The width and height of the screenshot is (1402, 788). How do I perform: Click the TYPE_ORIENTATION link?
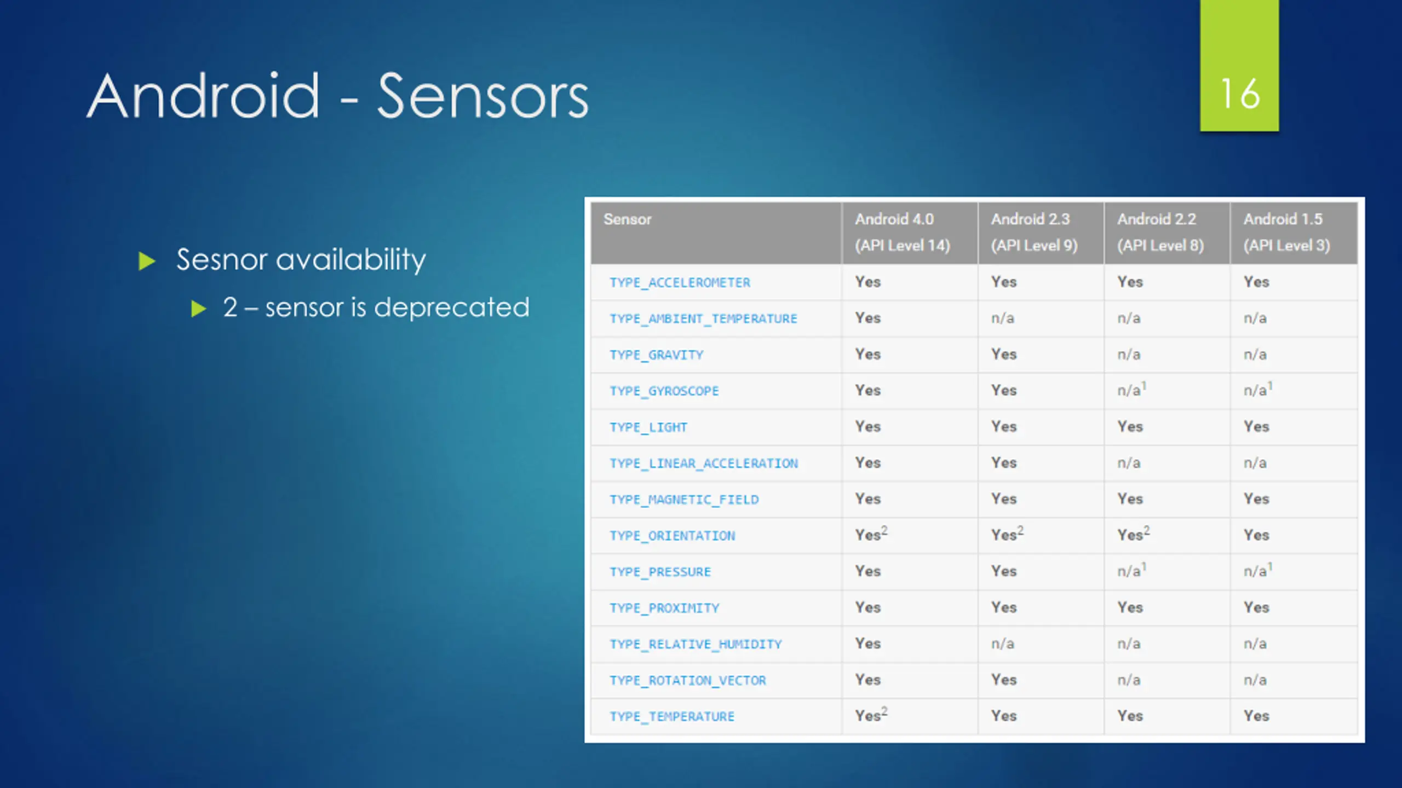(x=672, y=535)
